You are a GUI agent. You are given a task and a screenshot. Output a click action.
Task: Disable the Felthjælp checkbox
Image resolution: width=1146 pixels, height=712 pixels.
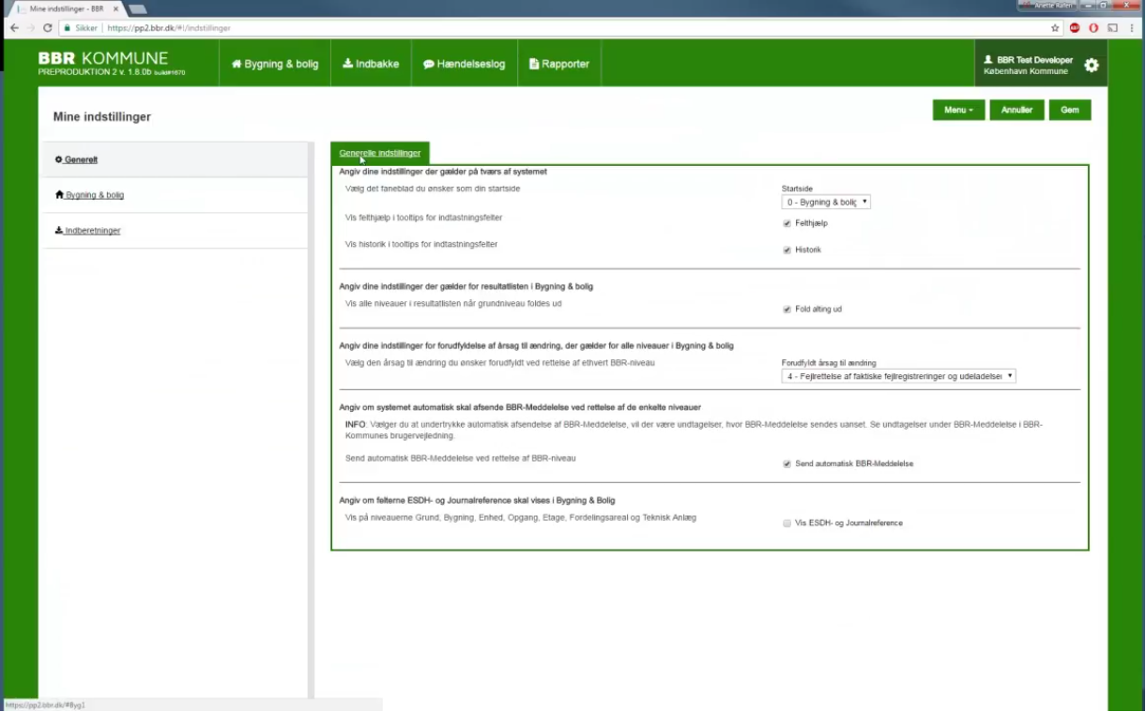(x=787, y=223)
